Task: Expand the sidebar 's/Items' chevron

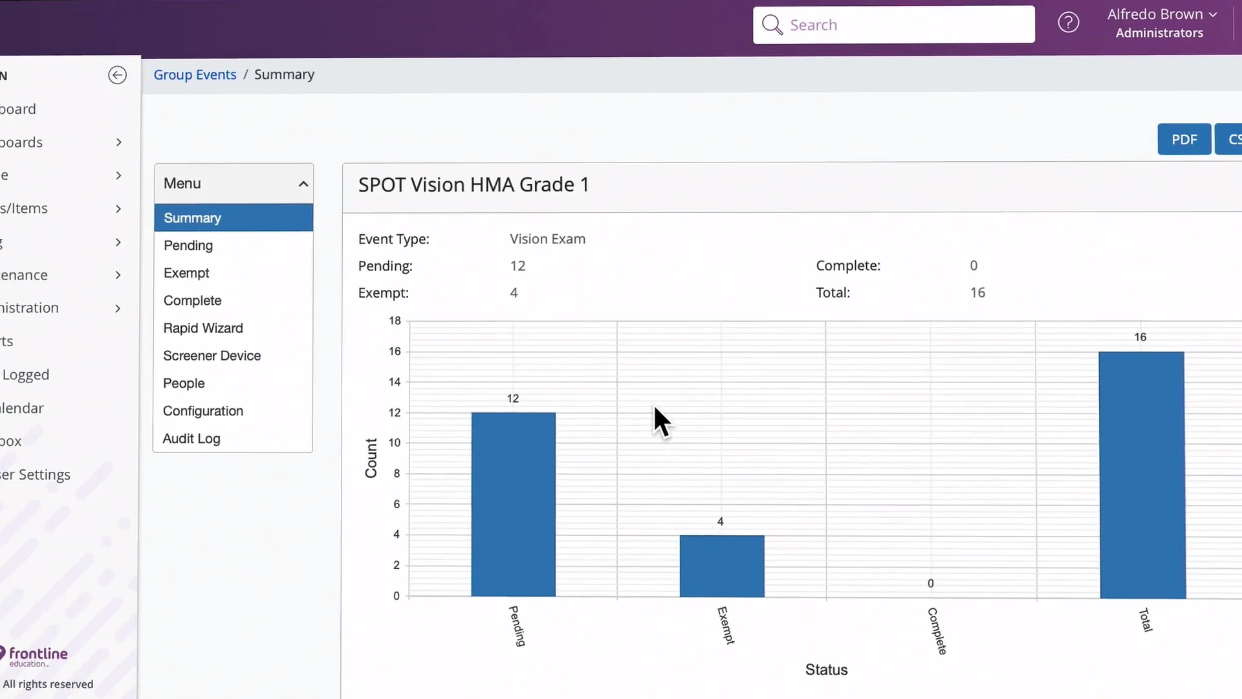Action: [118, 208]
